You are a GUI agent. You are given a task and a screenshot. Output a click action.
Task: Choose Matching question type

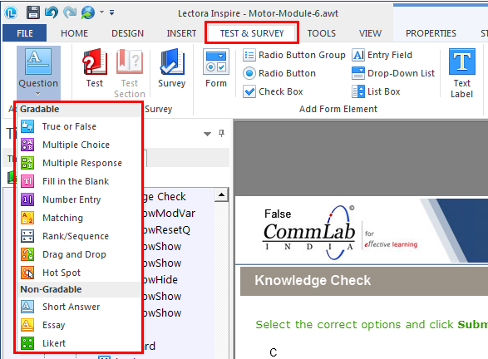tap(78, 218)
